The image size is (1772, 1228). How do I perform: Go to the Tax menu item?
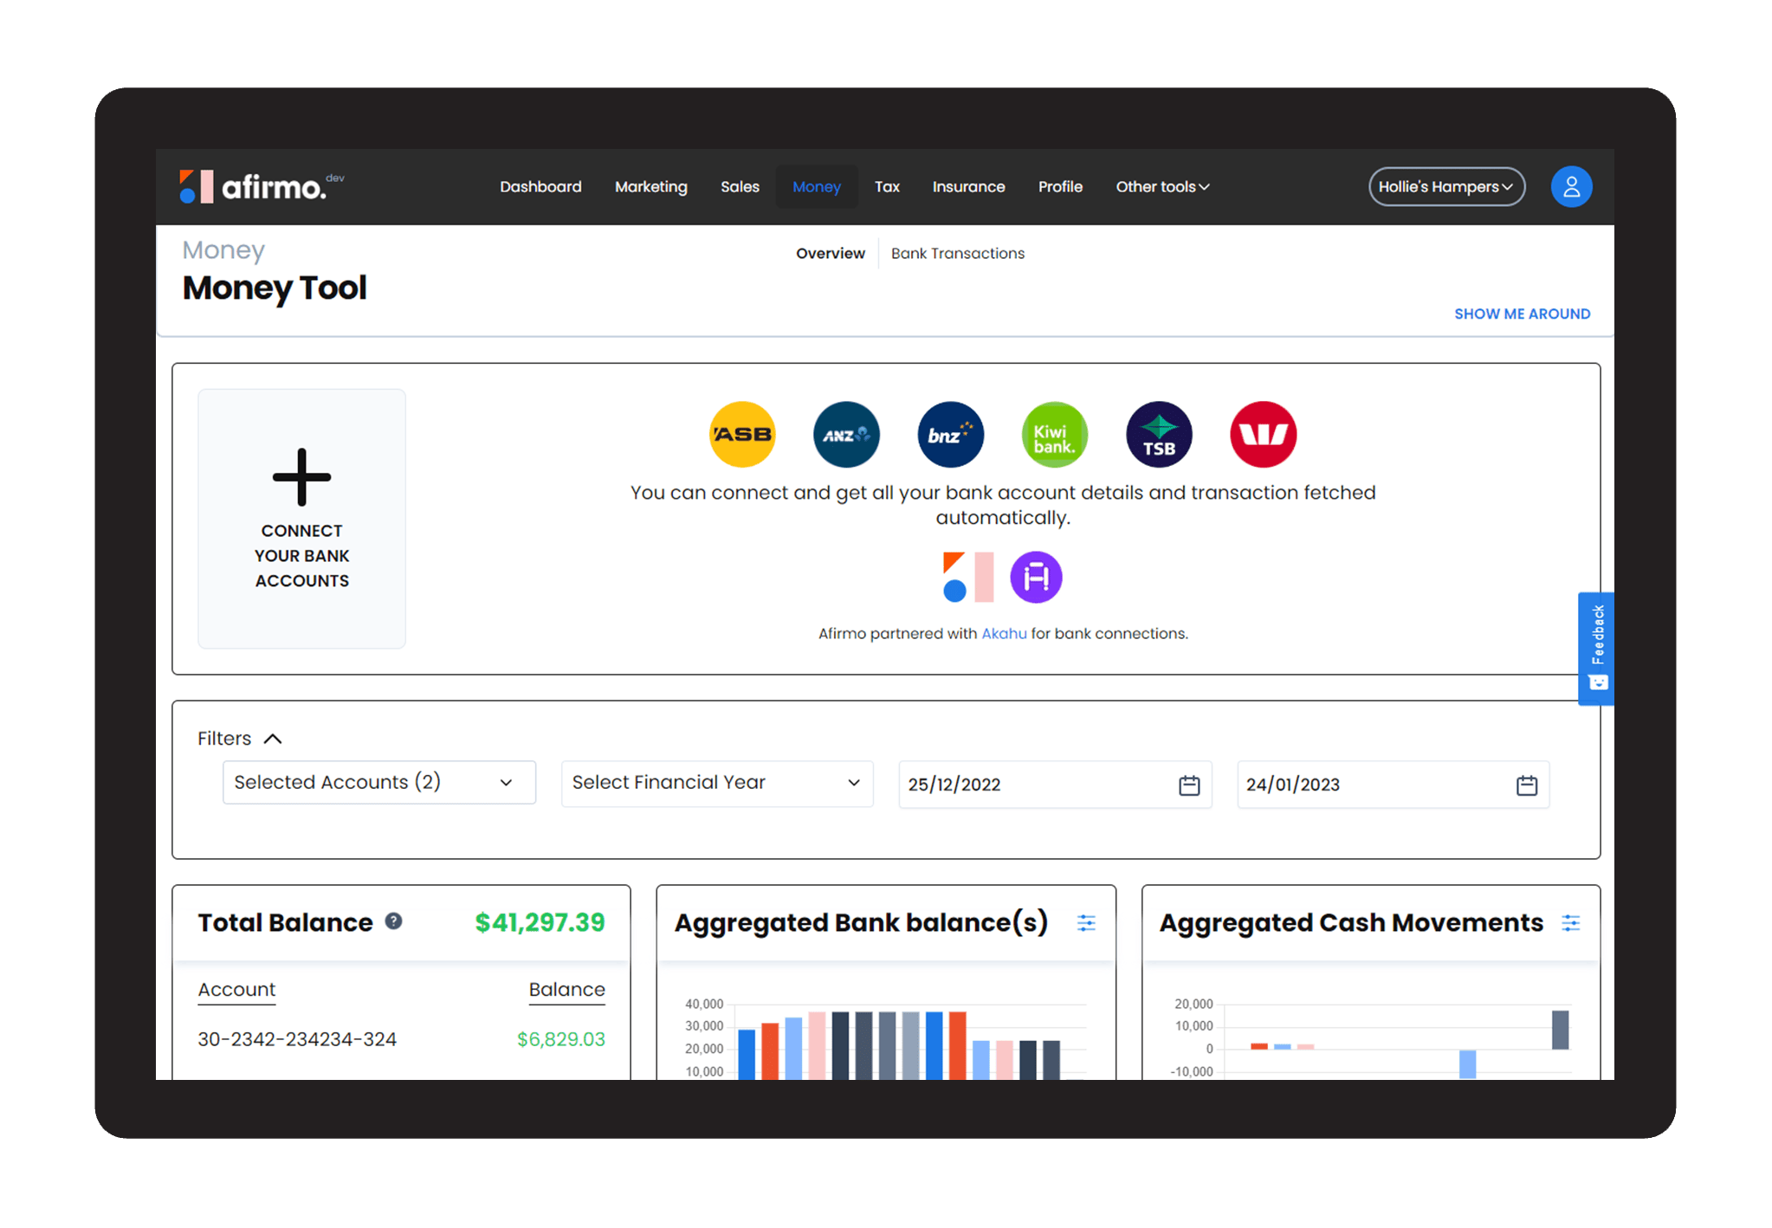[x=886, y=187]
